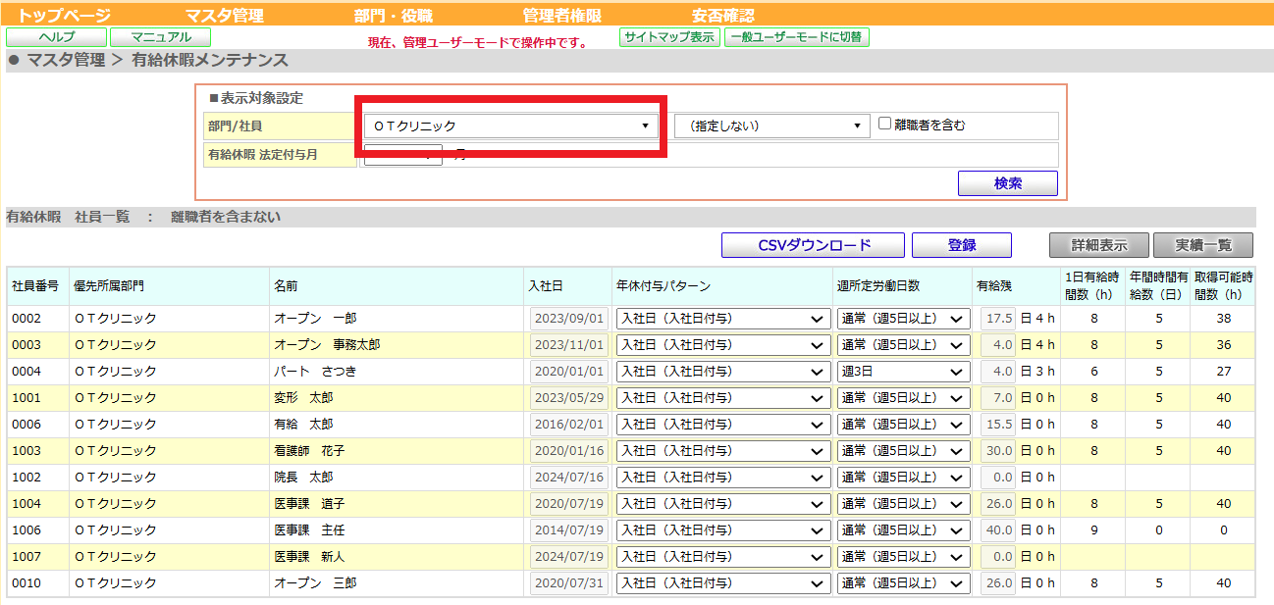The image size is (1274, 605).
Task: Click the マスタ管理 breadcrumb heading
Action: click(65, 61)
